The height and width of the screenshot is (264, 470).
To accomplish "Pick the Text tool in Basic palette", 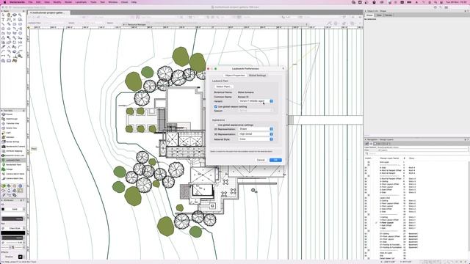I will click(x=3, y=20).
